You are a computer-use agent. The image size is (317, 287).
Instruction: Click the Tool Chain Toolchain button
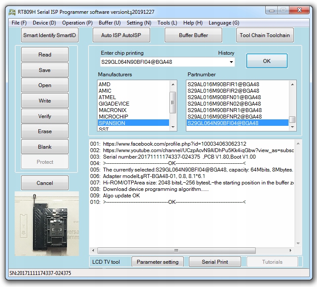click(265, 35)
